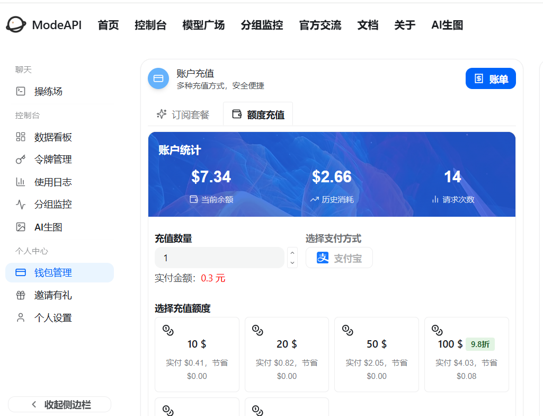Open 数据看板 in the sidebar
This screenshot has width=543, height=416.
[x=59, y=137]
